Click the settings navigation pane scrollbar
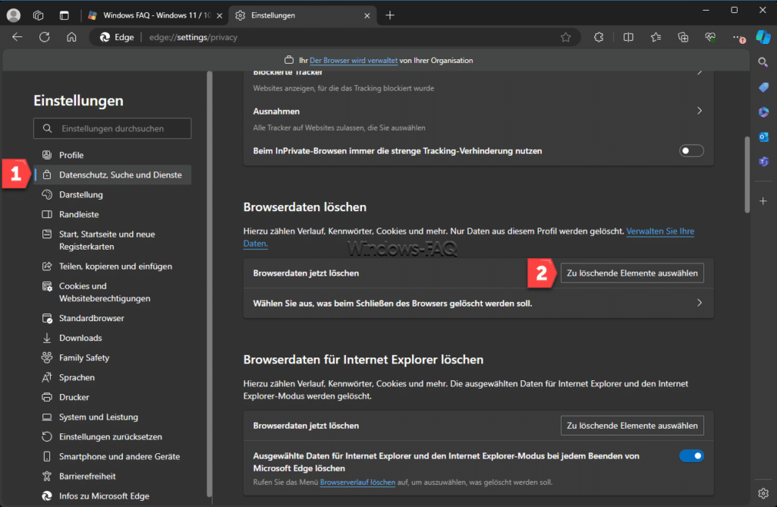Image resolution: width=777 pixels, height=507 pixels. click(209, 284)
